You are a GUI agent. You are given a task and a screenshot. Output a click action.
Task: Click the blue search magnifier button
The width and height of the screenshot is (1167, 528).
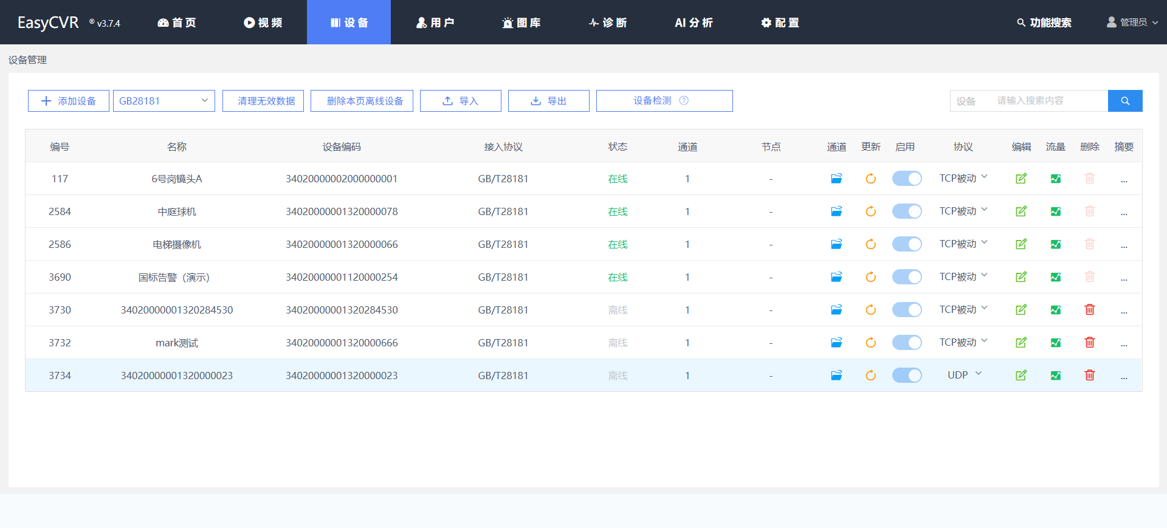[x=1125, y=101]
